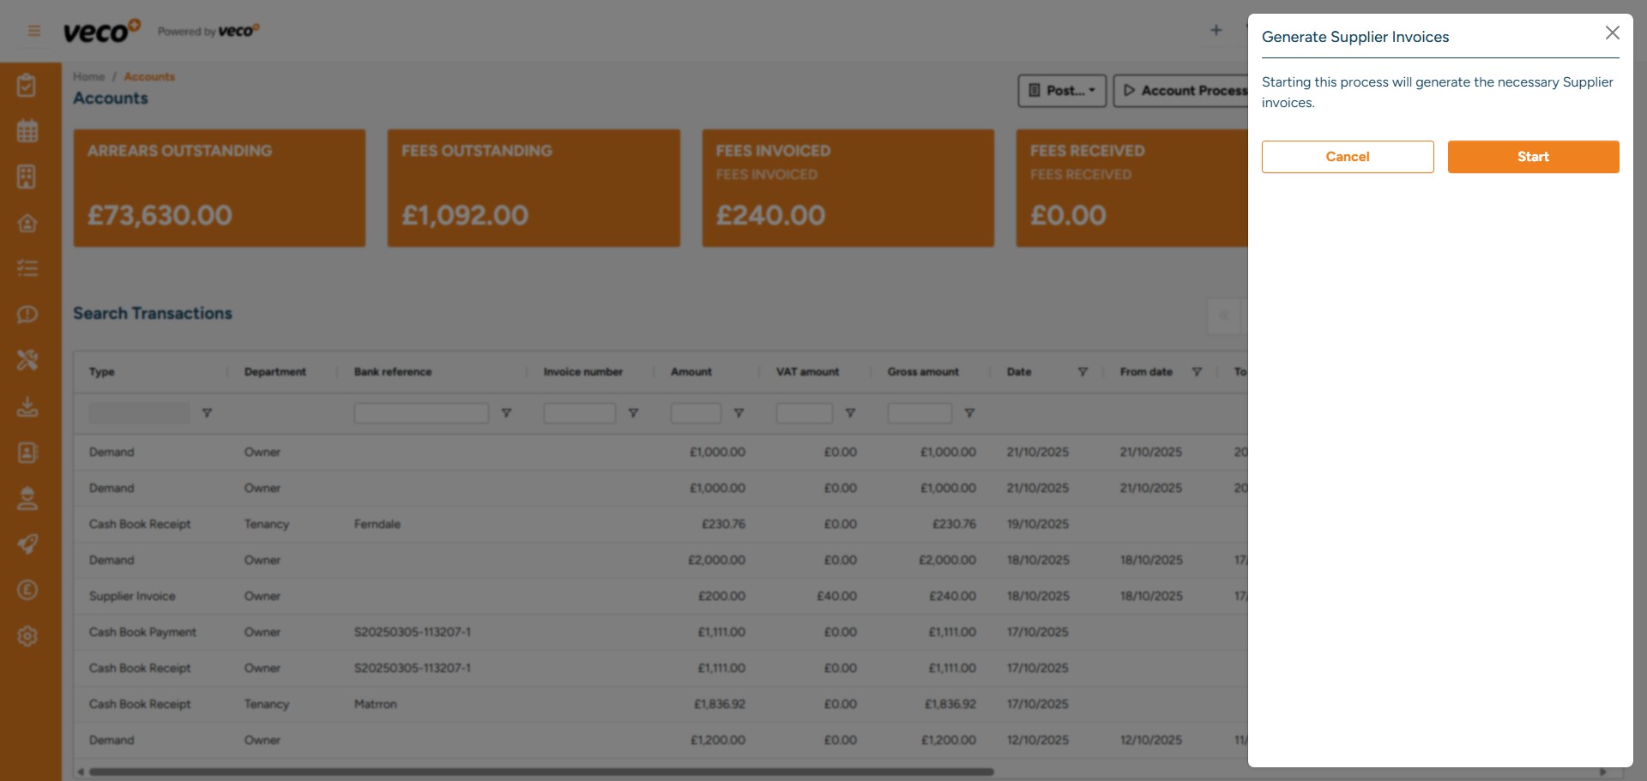Open the Date column filter options

point(1083,372)
